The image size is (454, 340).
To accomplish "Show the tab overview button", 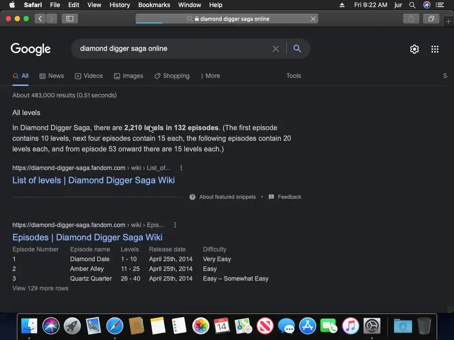I will [431, 19].
